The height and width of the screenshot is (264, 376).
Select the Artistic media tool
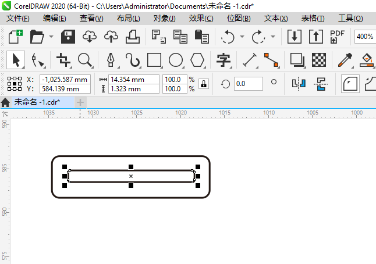coord(133,60)
